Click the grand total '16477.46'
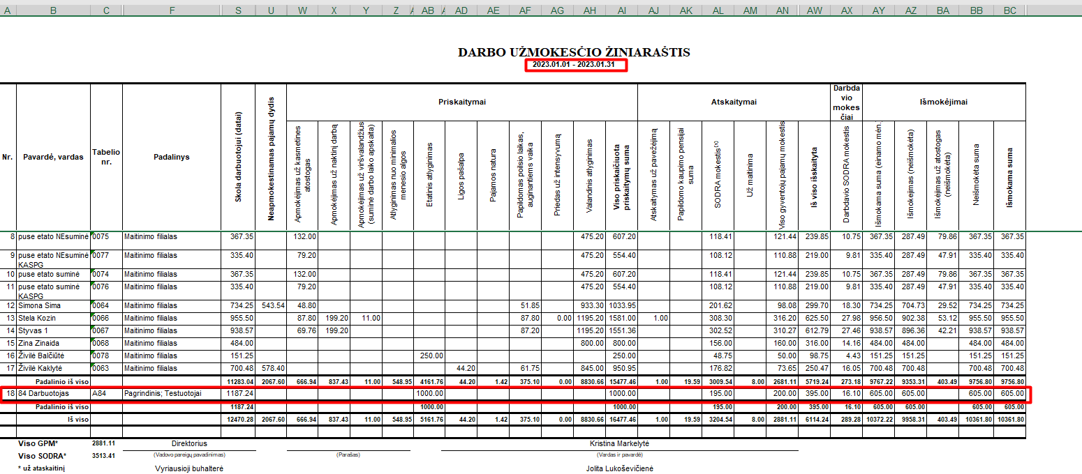The height and width of the screenshot is (474, 1082). 623,419
